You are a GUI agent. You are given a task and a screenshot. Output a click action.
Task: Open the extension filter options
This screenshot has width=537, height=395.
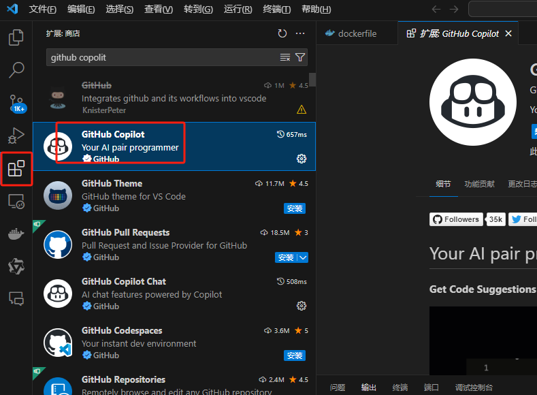click(300, 57)
